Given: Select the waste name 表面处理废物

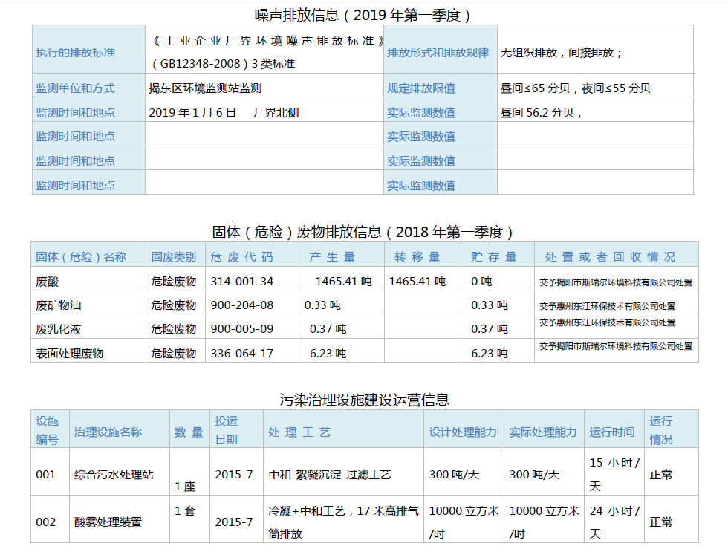Looking at the screenshot, I should (x=70, y=354).
